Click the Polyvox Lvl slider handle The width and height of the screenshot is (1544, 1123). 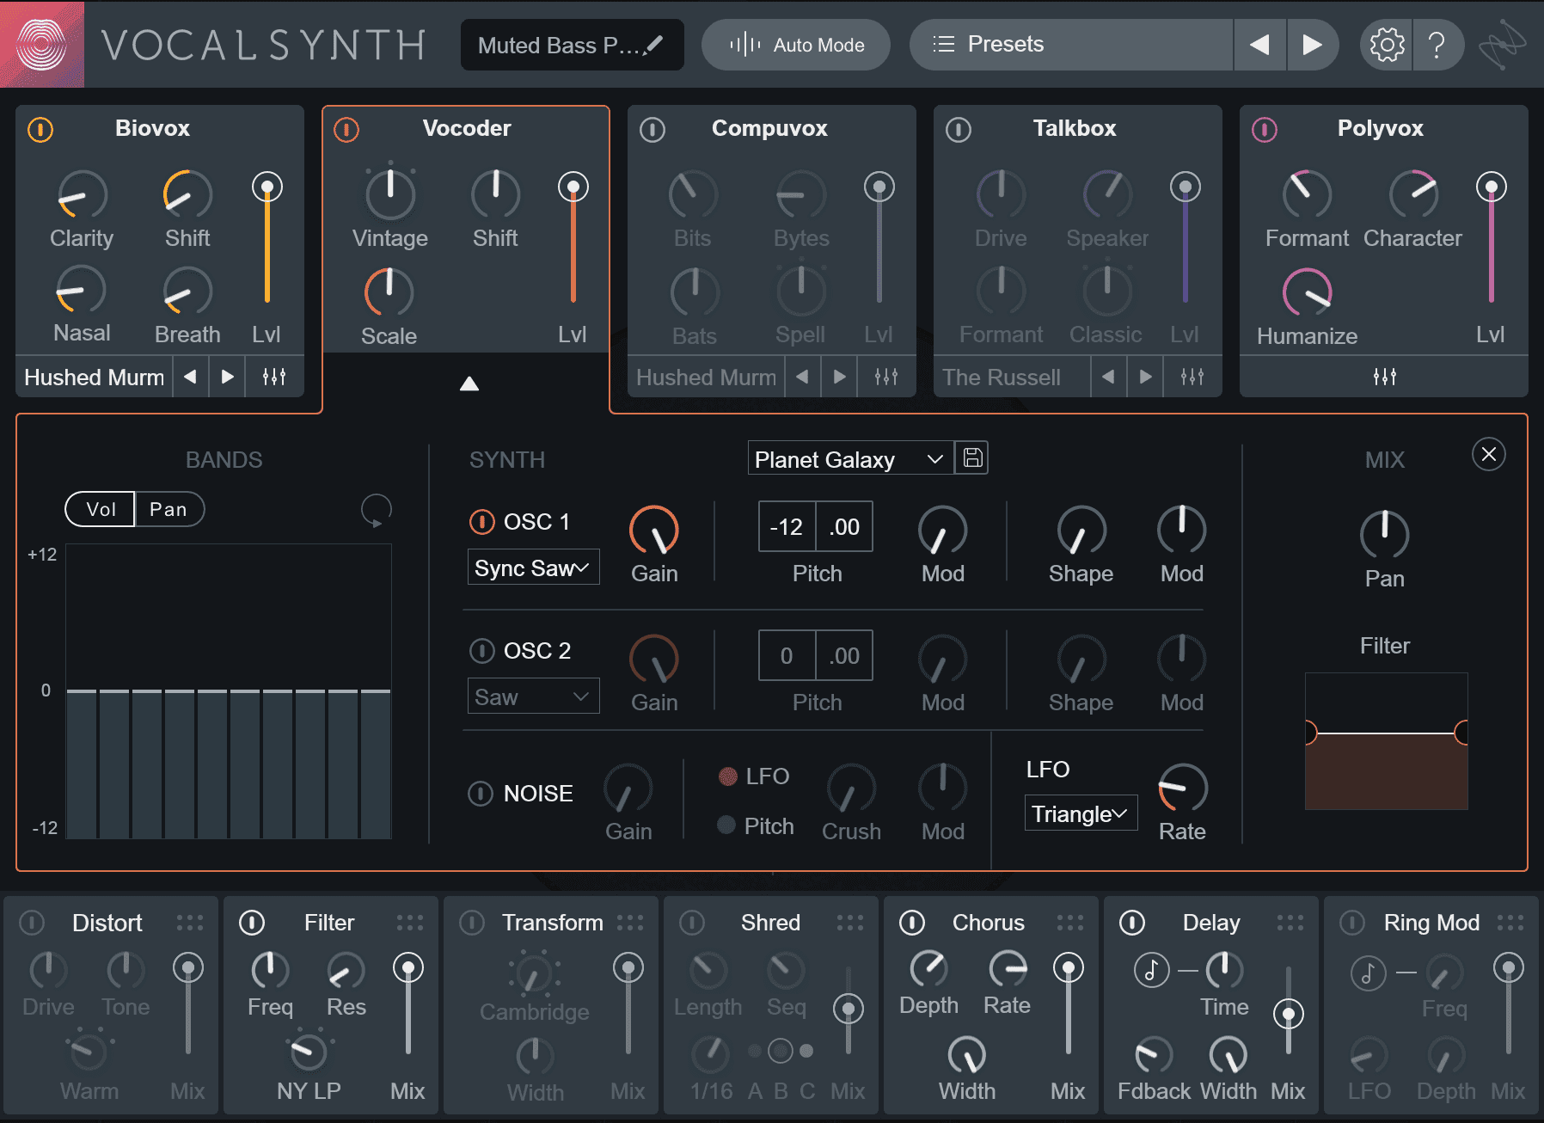tap(1492, 187)
